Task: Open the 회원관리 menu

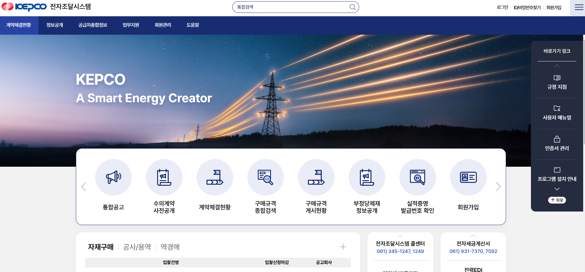Action: pyautogui.click(x=163, y=25)
